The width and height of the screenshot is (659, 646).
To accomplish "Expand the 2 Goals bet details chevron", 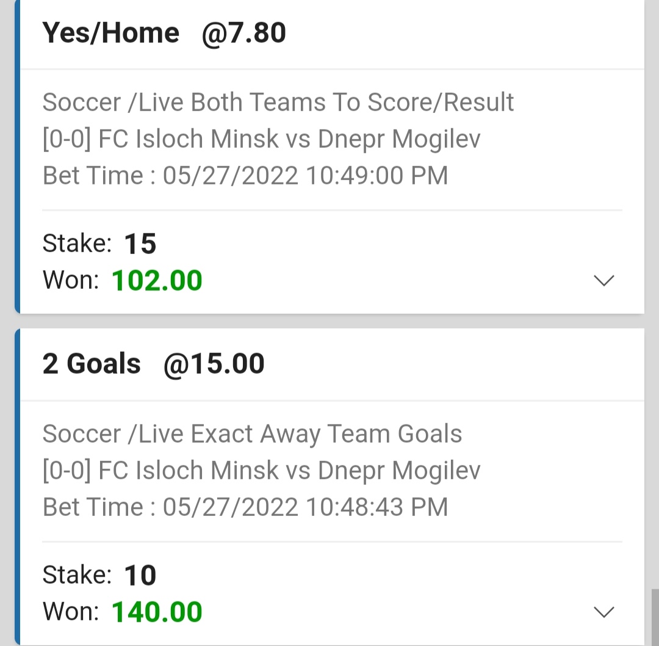I will [603, 612].
